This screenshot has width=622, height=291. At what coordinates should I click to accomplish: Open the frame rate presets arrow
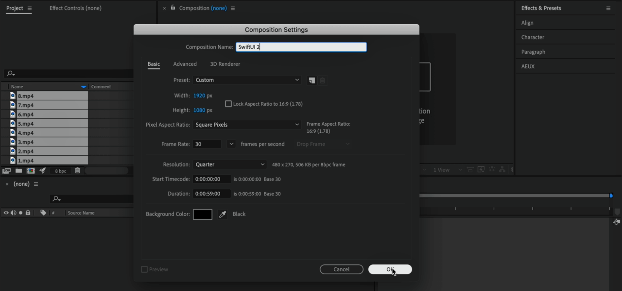pos(231,144)
